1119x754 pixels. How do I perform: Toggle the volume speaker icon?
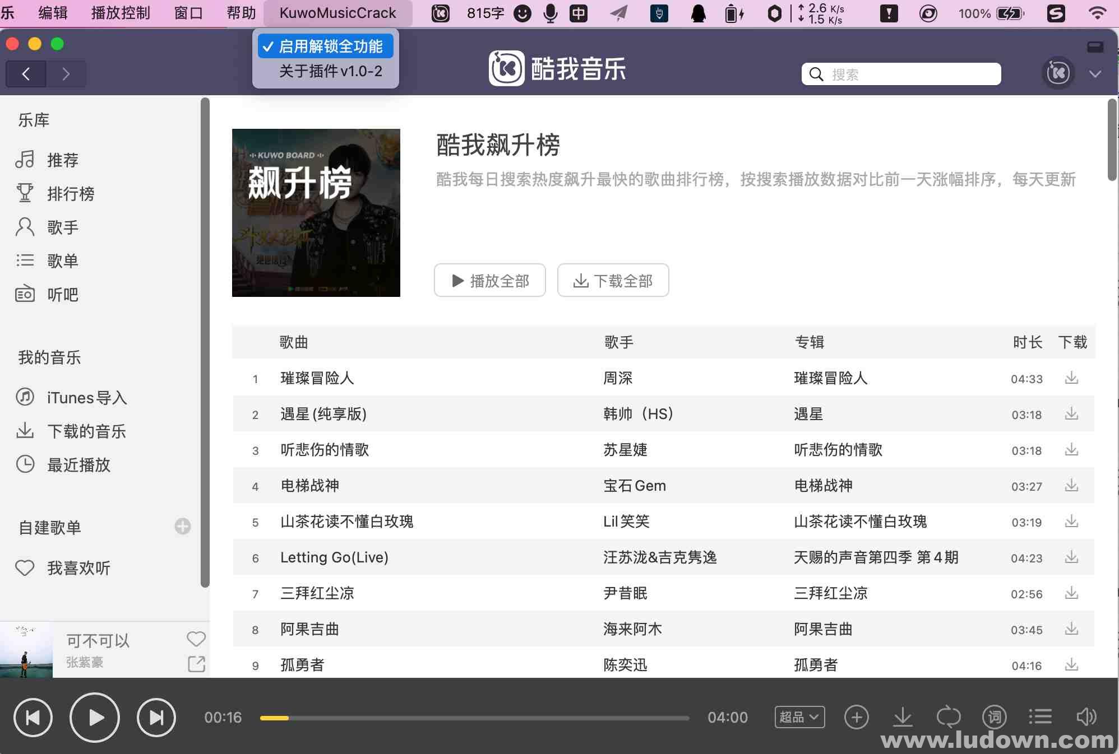click(x=1086, y=717)
